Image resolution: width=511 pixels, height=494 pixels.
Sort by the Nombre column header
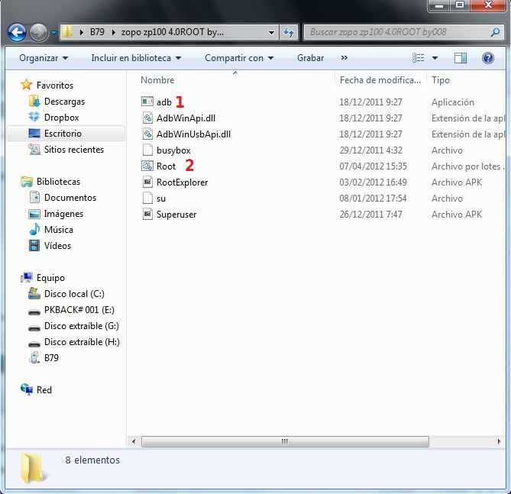pyautogui.click(x=157, y=80)
